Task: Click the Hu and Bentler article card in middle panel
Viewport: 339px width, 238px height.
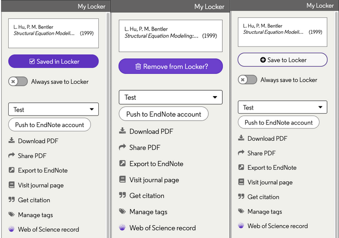Action: click(x=171, y=36)
